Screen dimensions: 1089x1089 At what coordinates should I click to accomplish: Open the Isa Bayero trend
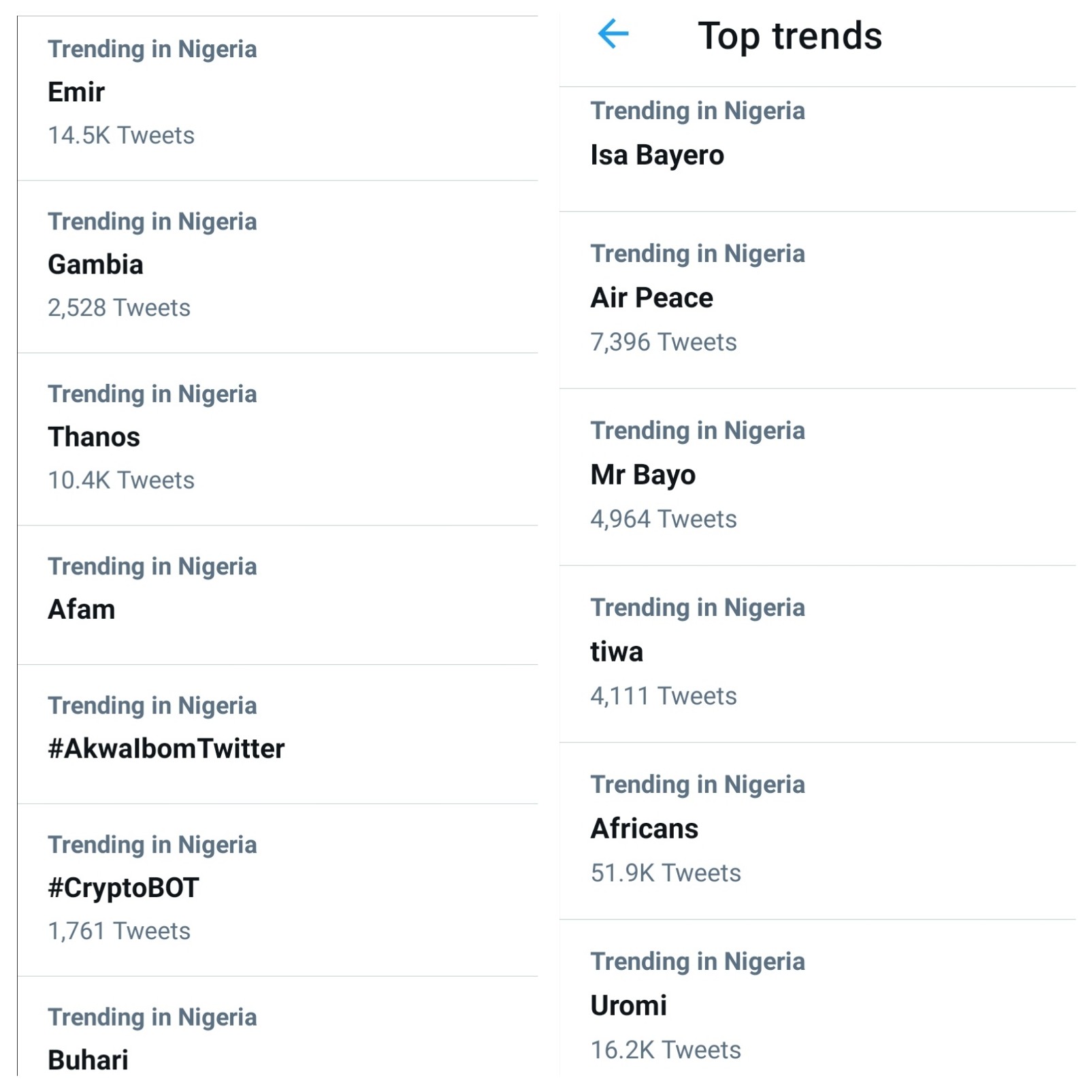point(657,155)
